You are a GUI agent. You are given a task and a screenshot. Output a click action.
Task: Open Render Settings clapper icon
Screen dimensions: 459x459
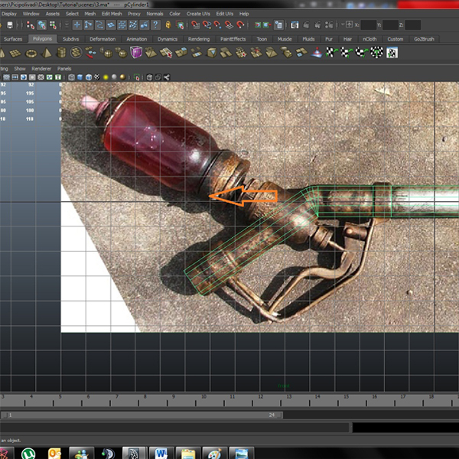pos(329,25)
